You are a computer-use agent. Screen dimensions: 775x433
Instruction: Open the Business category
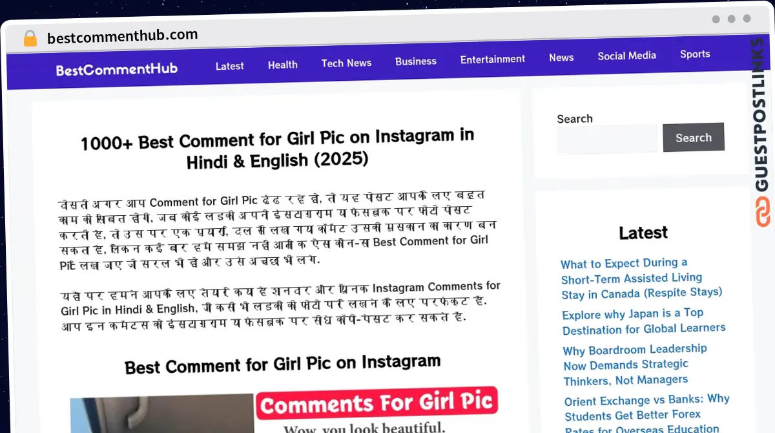(415, 61)
